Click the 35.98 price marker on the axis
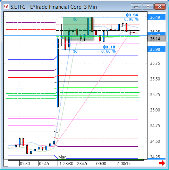The width and height of the screenshot is (169, 170). [x=157, y=49]
